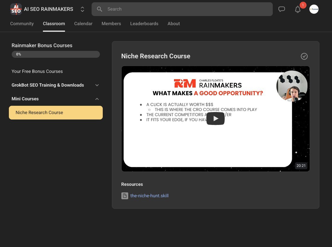
Task: Click the file document icon under Resources
Action: coord(125,196)
